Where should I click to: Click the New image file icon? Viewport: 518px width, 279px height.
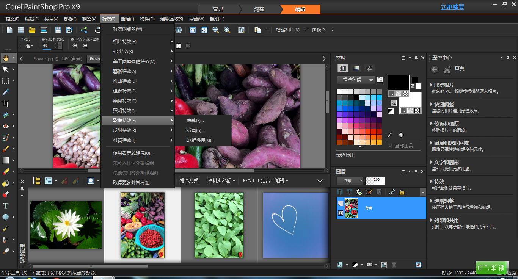(9, 30)
